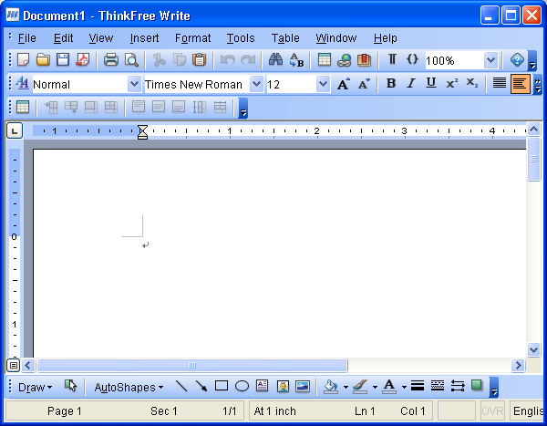The height and width of the screenshot is (426, 547).
Task: Insert picture from file icon
Action: tap(303, 386)
